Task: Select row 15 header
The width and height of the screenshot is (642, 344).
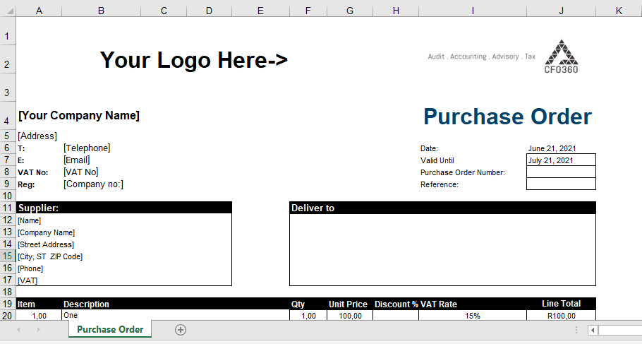Action: click(x=8, y=256)
